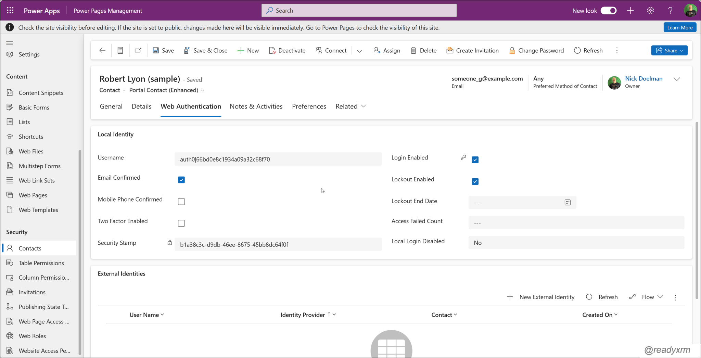Open the Web Roles section
This screenshot has width=701, height=358.
[32, 336]
